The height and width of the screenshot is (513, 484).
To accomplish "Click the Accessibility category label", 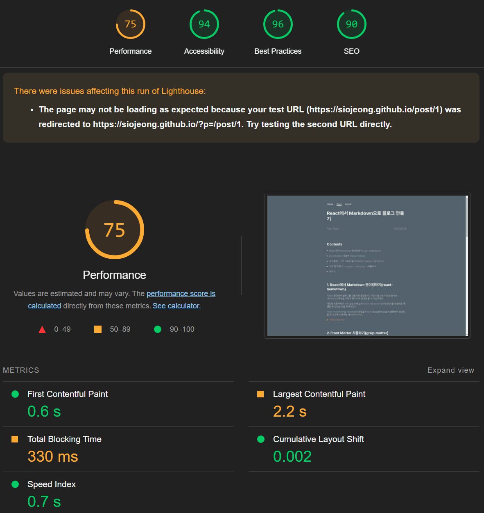I will pos(204,51).
